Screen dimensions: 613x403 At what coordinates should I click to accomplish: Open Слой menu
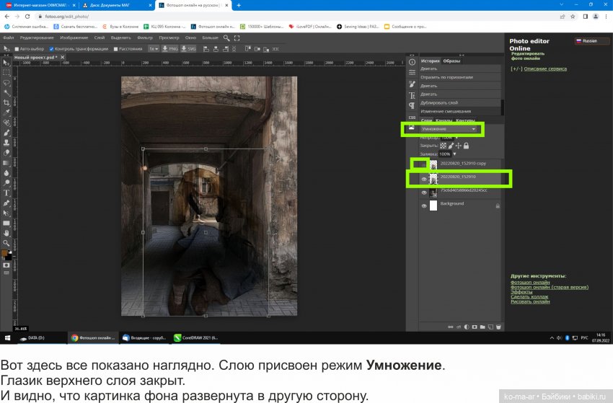tap(100, 38)
